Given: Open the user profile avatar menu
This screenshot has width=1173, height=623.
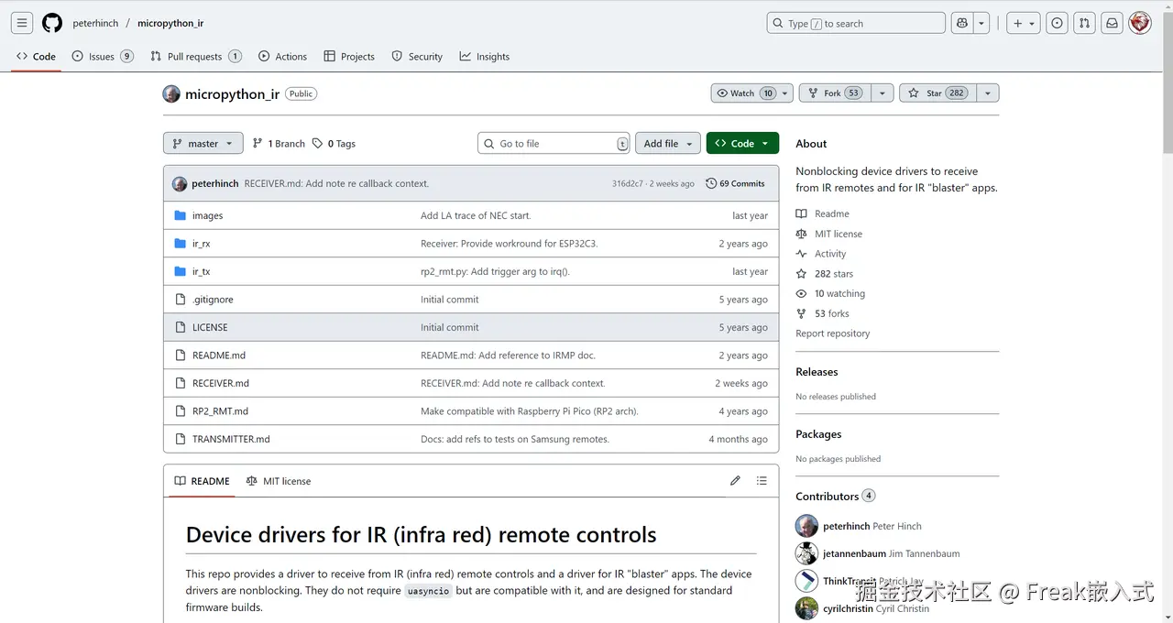Looking at the screenshot, I should (x=1140, y=23).
